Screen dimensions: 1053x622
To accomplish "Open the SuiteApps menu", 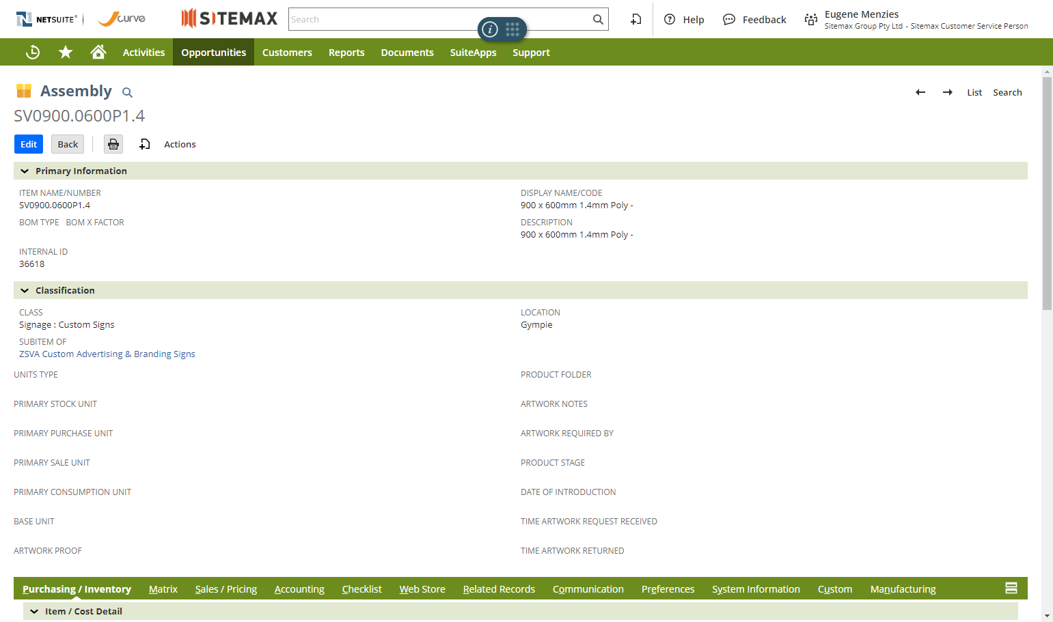I will pos(473,52).
